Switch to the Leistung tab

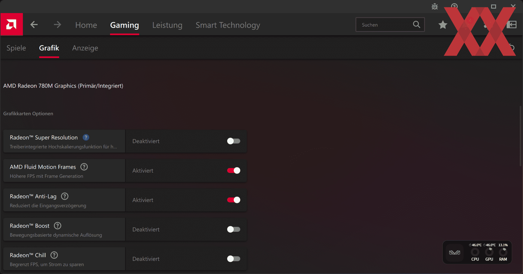[167, 25]
